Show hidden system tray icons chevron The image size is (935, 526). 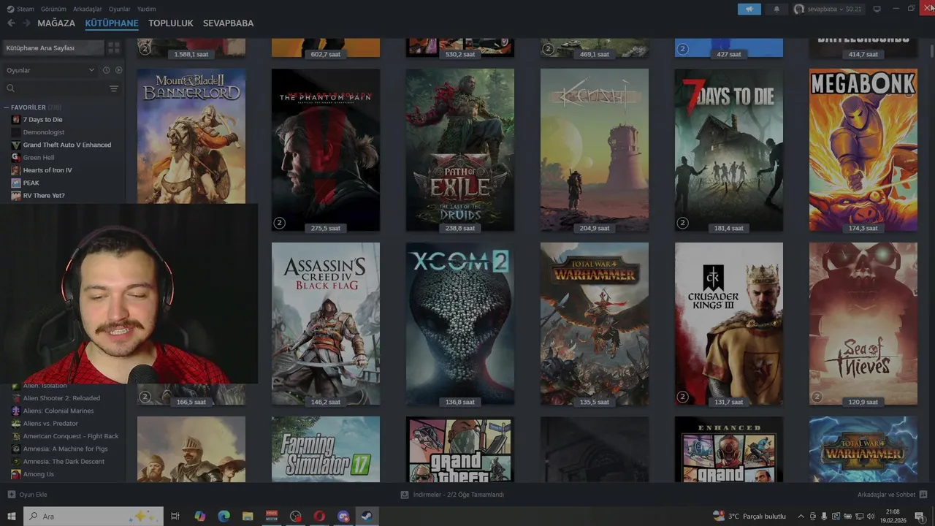(801, 517)
